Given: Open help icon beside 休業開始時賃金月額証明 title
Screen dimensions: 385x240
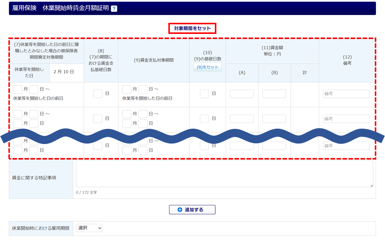Looking at the screenshot, I should [114, 9].
